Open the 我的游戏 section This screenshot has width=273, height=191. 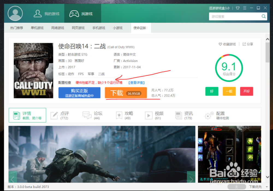pyautogui.click(x=46, y=14)
